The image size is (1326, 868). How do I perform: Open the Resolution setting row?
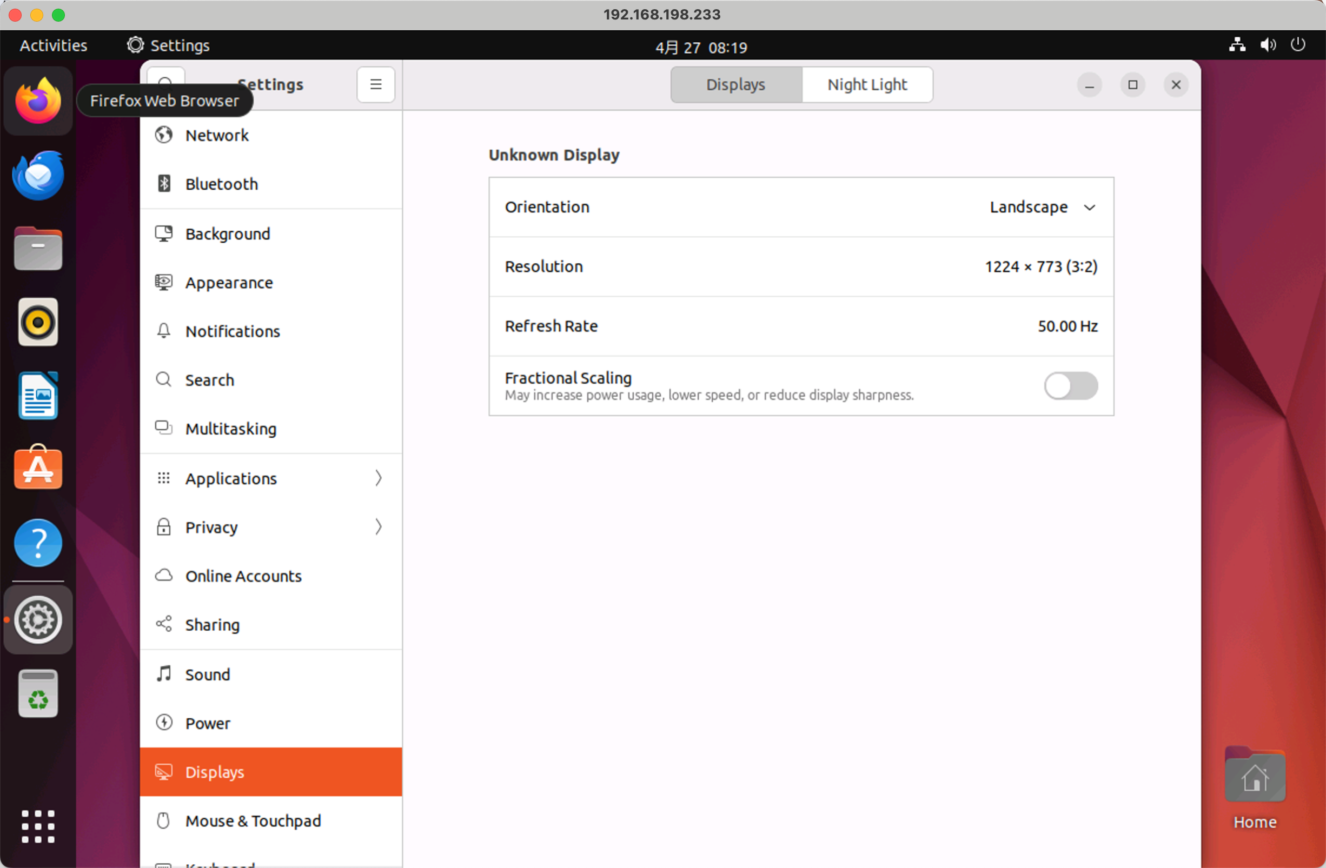[800, 266]
